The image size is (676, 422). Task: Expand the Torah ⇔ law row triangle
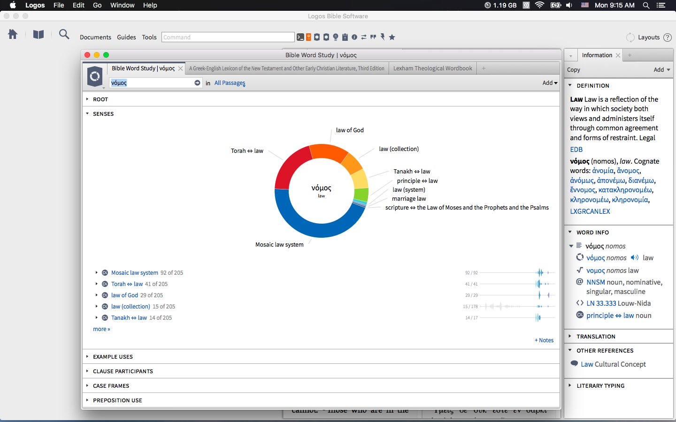tap(97, 284)
